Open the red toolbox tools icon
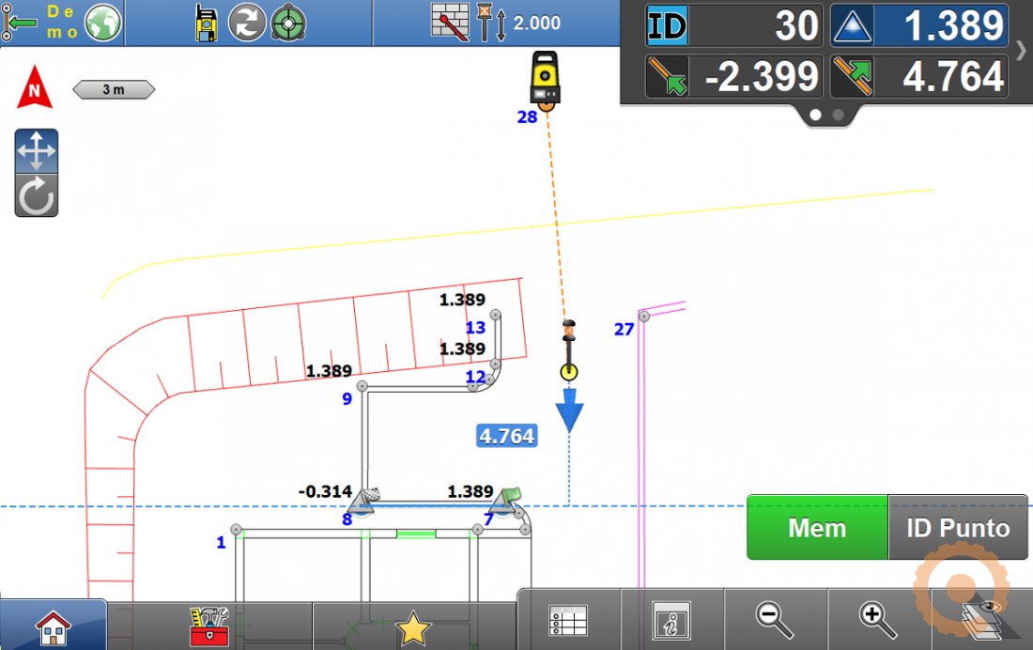 (208, 626)
